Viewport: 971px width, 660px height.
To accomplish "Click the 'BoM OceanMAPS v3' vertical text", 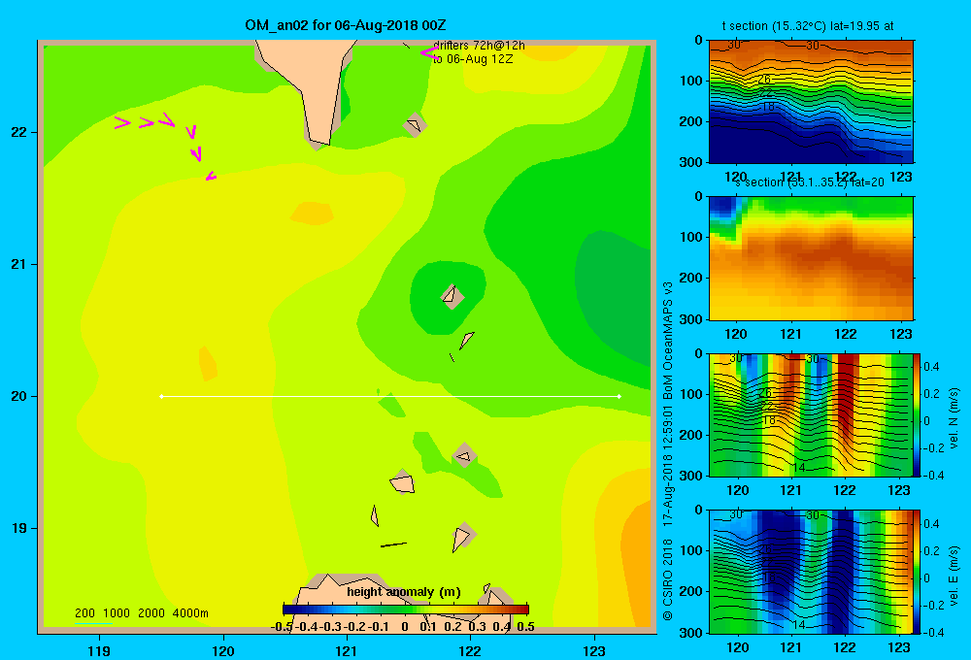I will pyautogui.click(x=668, y=341).
